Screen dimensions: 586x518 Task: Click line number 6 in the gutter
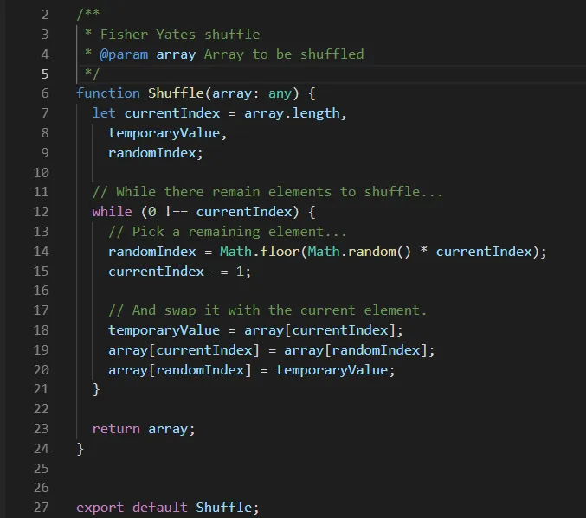pos(44,93)
